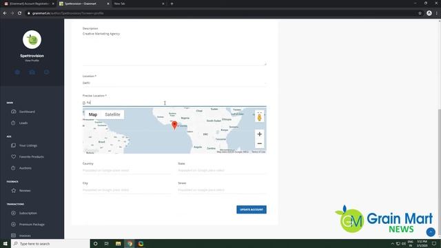This screenshot has height=248, width=441.
Task: Click the Auctions clock icon
Action: click(x=13, y=168)
